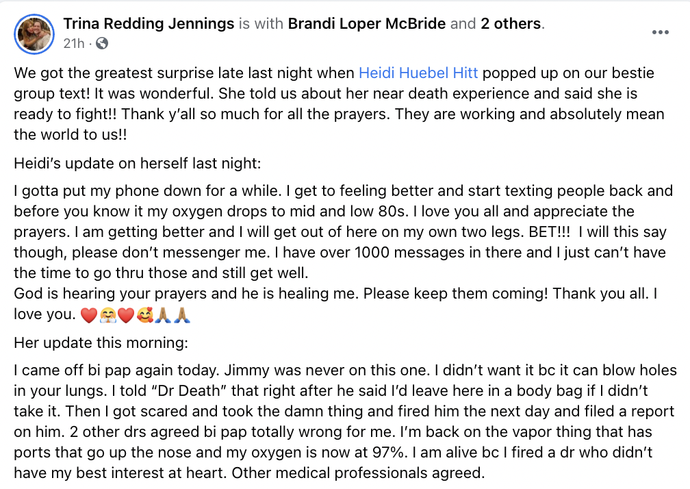Open the Trina Redding Jennings profile name
This screenshot has height=489, width=690.
point(149,23)
